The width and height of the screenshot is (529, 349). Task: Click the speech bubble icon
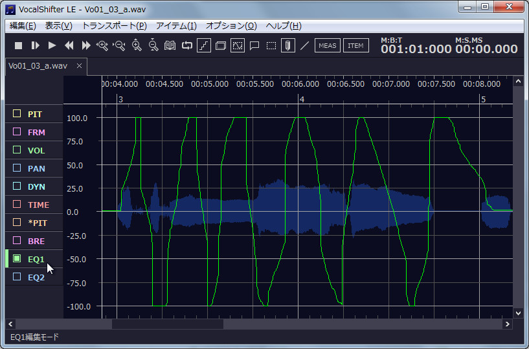point(254,45)
